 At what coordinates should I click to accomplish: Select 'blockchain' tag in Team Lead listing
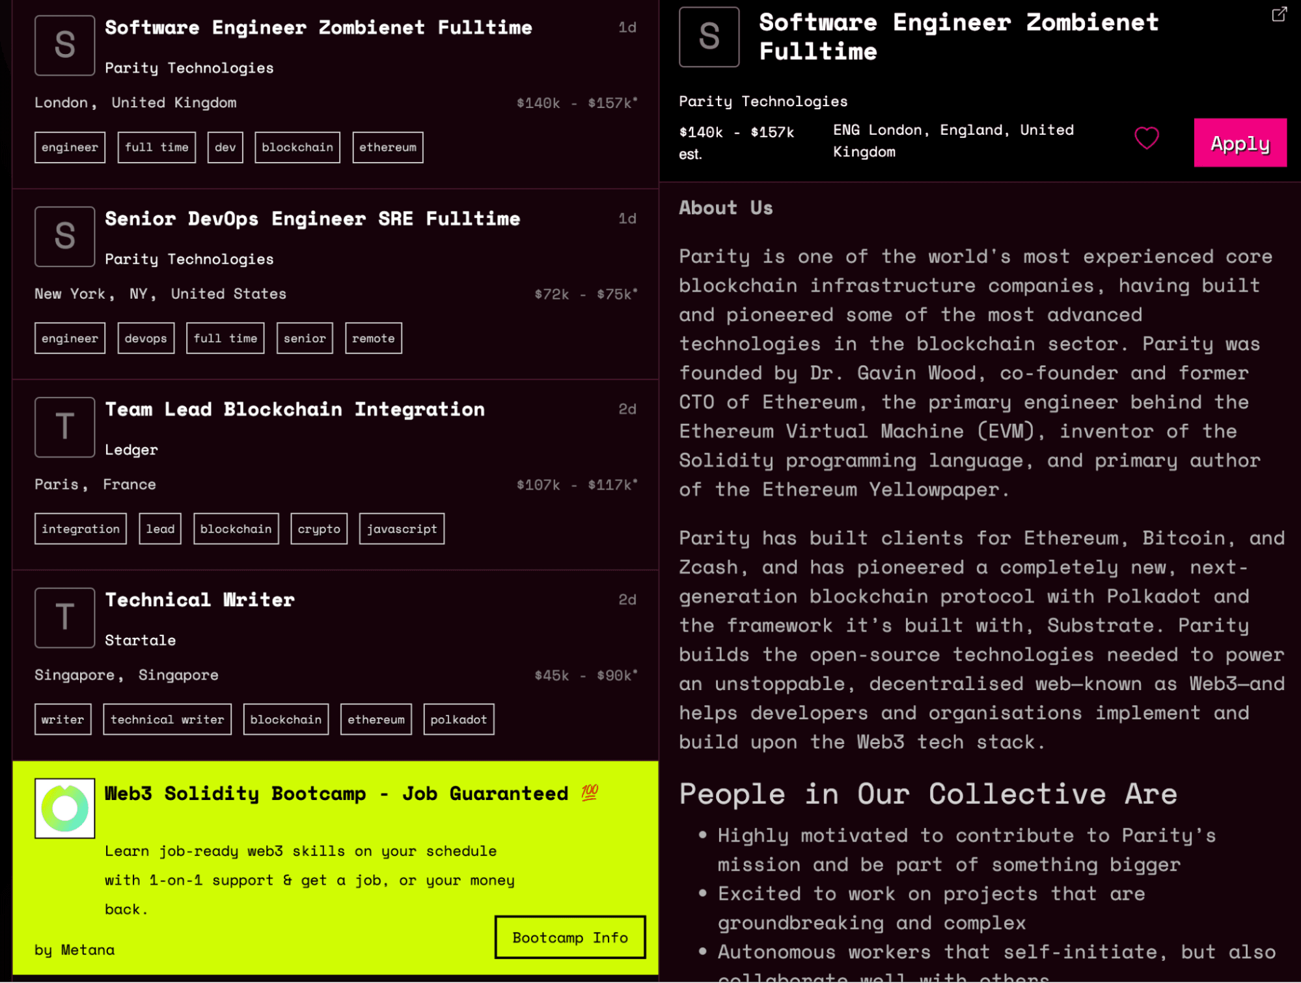click(236, 529)
